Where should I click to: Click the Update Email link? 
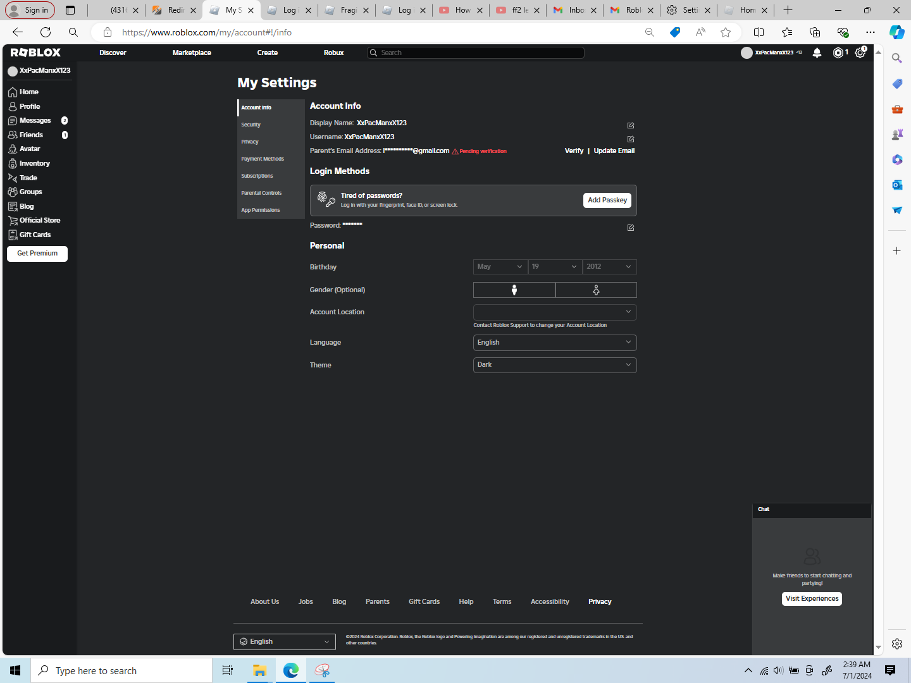pos(614,151)
